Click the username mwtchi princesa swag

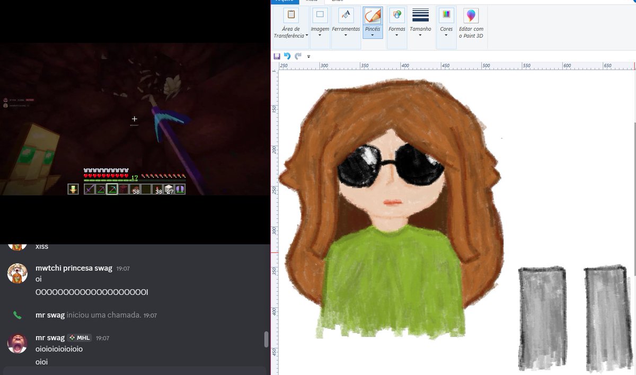coord(74,268)
